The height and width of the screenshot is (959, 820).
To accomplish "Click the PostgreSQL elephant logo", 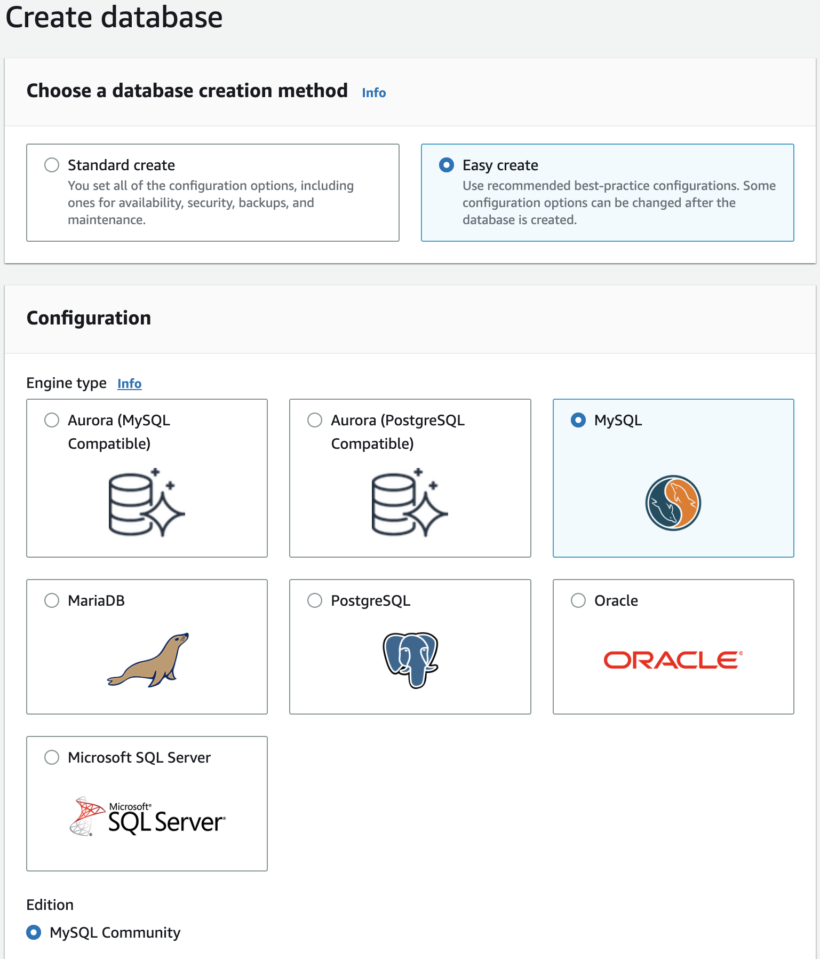I will [410, 660].
